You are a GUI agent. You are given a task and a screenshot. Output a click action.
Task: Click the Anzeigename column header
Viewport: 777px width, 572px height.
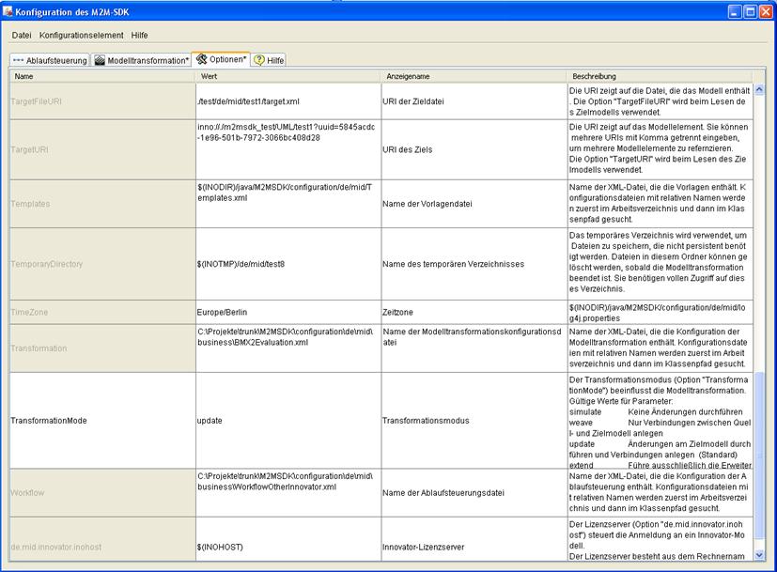coord(474,76)
